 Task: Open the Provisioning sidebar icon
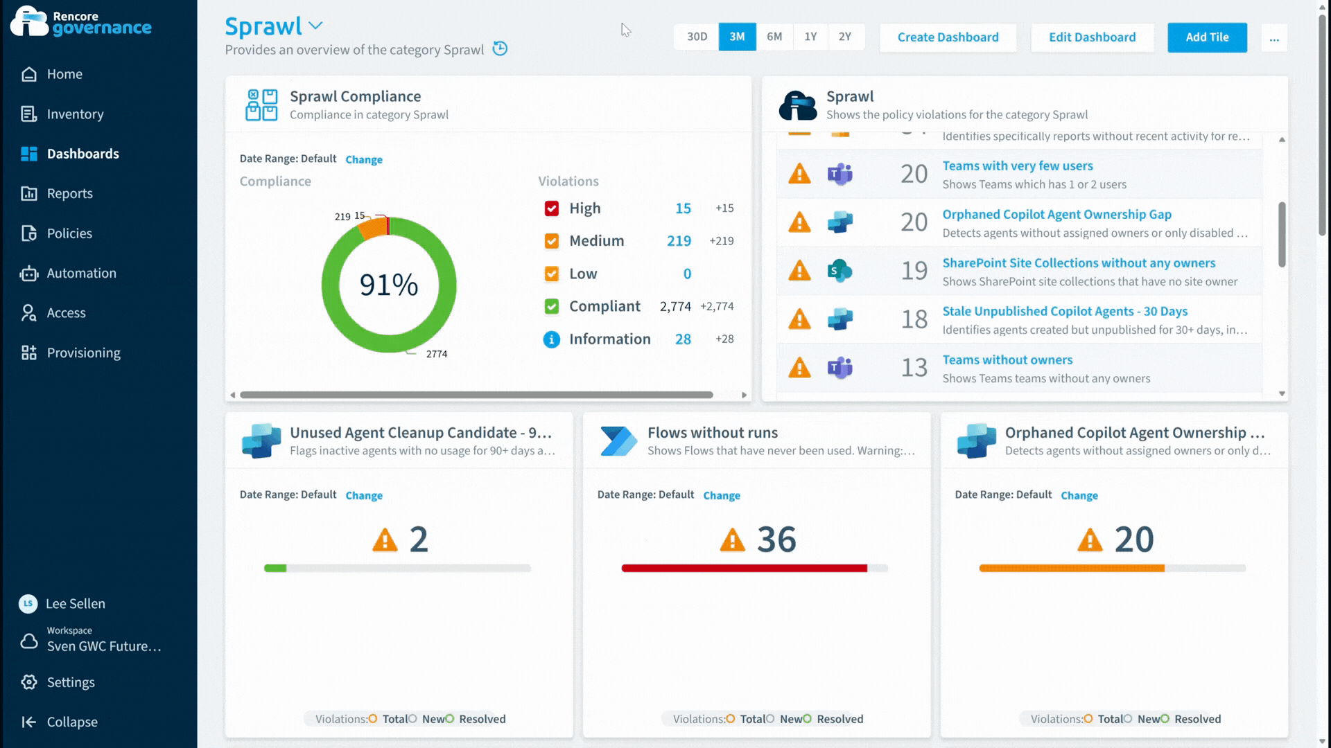click(x=28, y=353)
